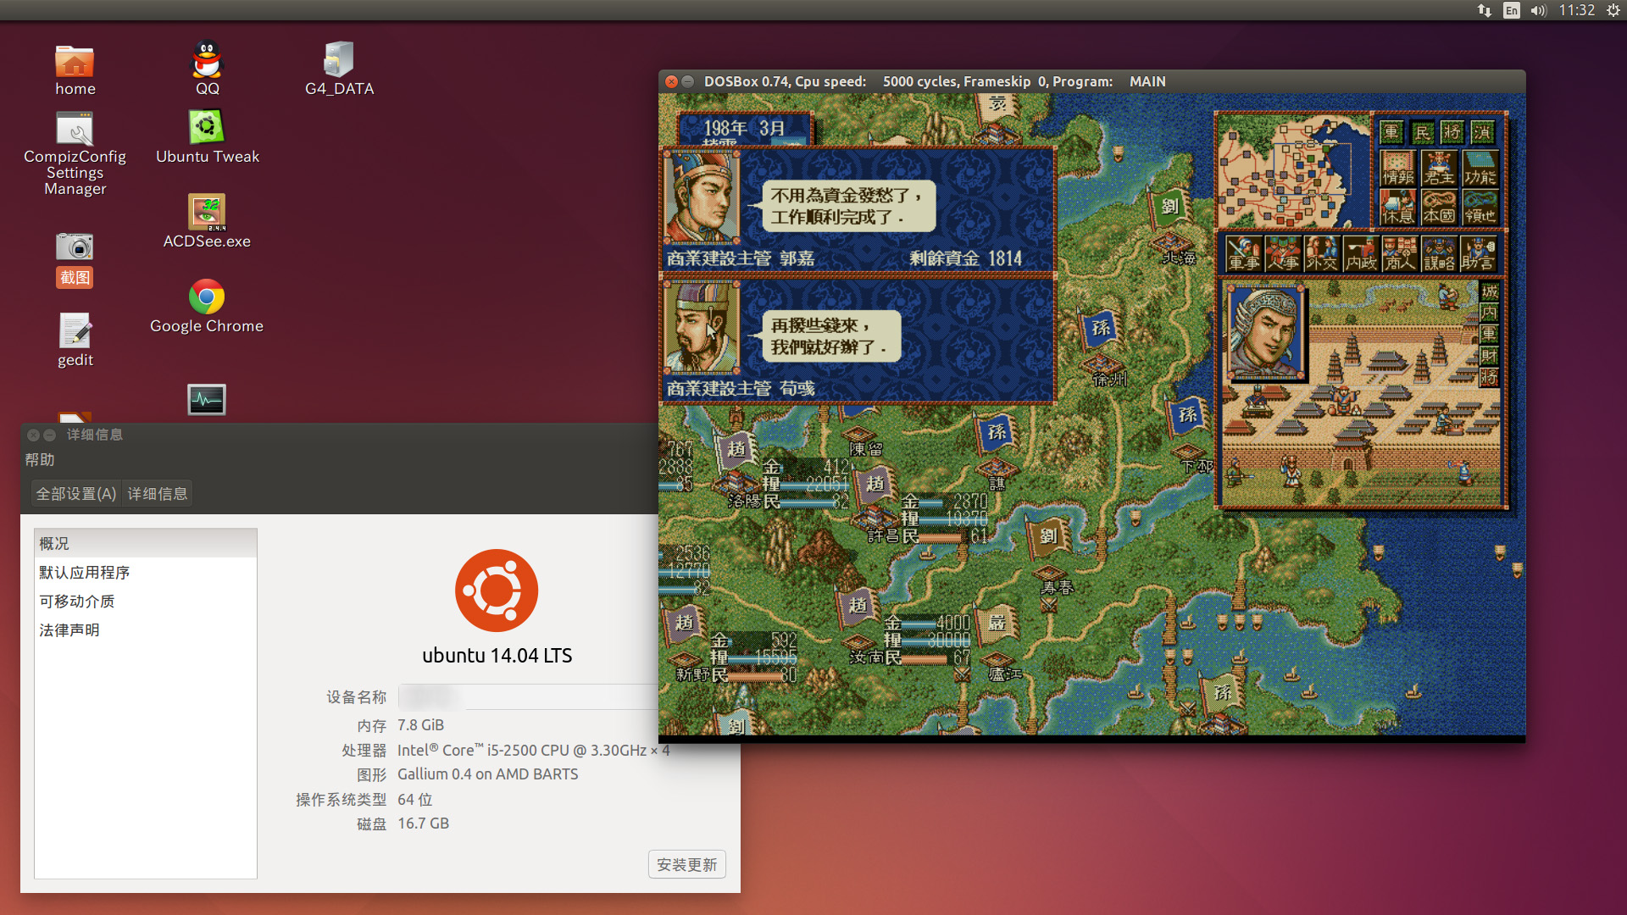Open the system monitor desktop icon
Image resolution: width=1627 pixels, height=915 pixels.
207,399
